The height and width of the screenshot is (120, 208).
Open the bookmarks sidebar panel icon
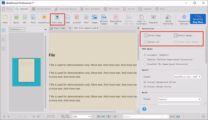(x=3, y=39)
